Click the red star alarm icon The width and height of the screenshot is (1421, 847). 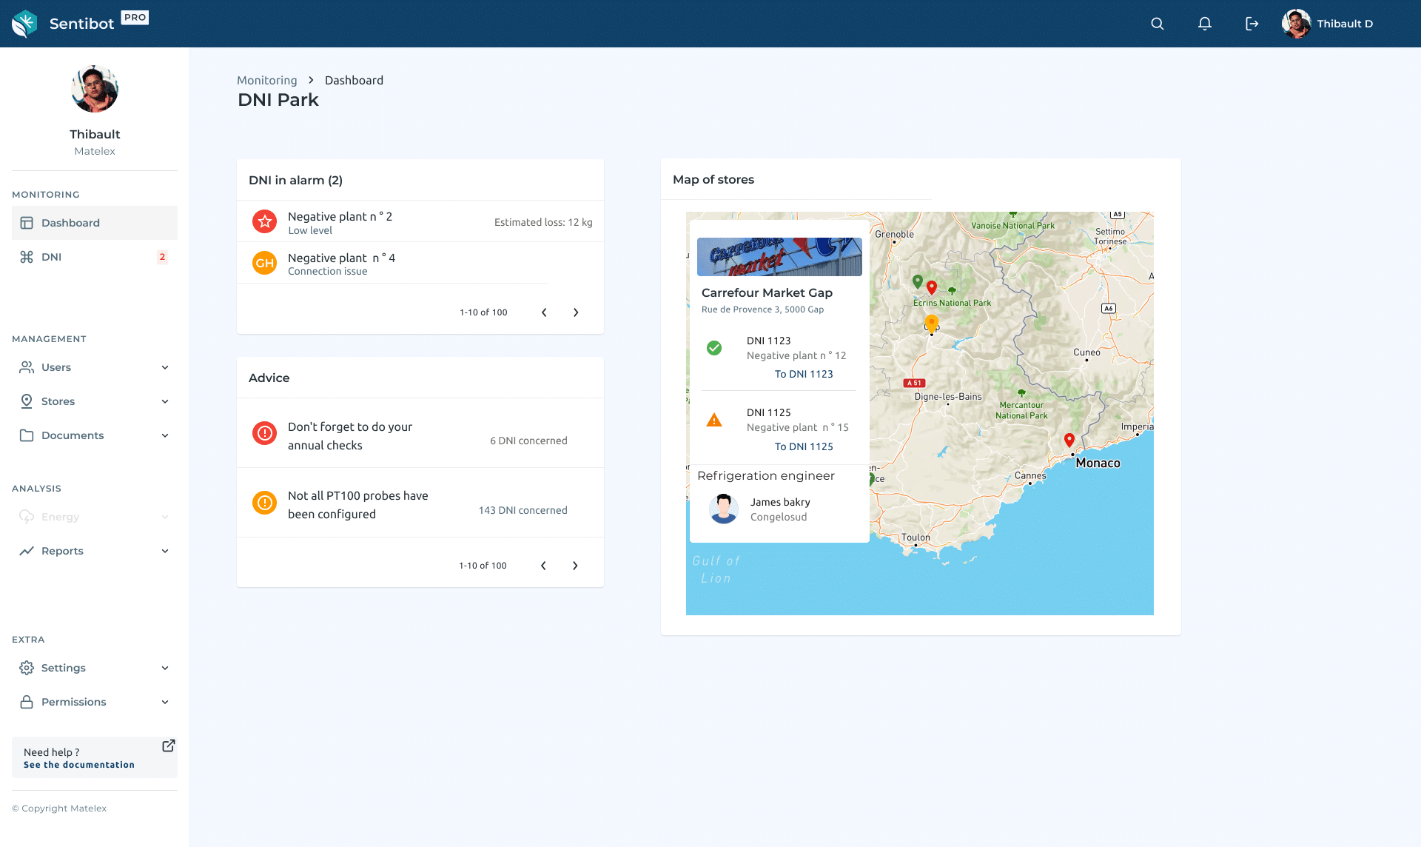pyautogui.click(x=264, y=221)
